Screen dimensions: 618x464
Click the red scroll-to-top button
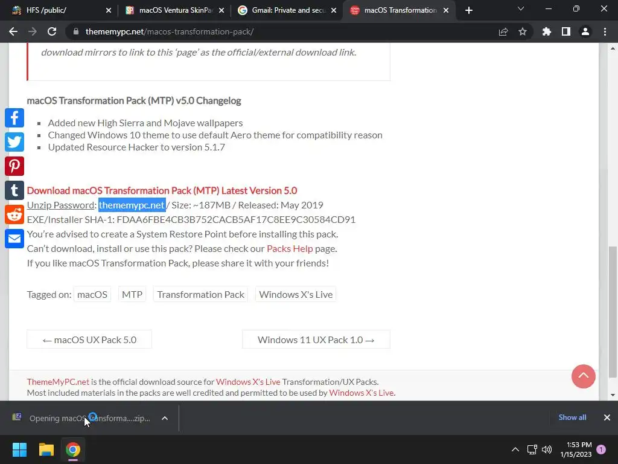584,376
